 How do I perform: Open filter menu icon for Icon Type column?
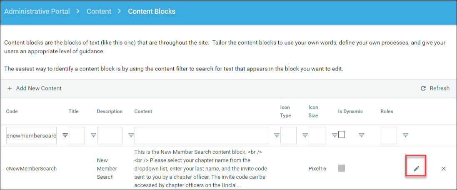pos(305,135)
